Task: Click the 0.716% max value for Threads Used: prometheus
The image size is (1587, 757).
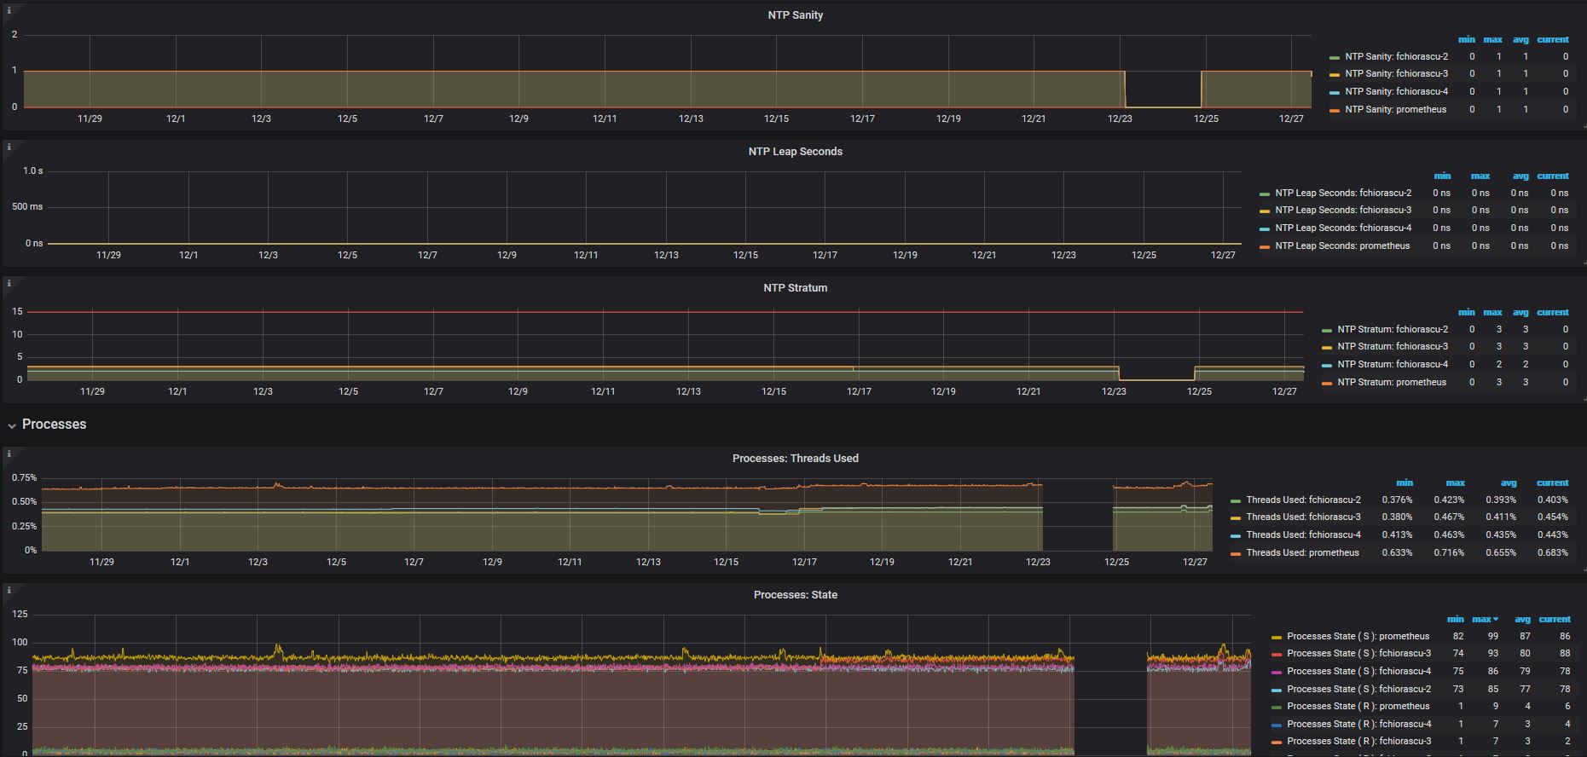Action: tap(1449, 553)
